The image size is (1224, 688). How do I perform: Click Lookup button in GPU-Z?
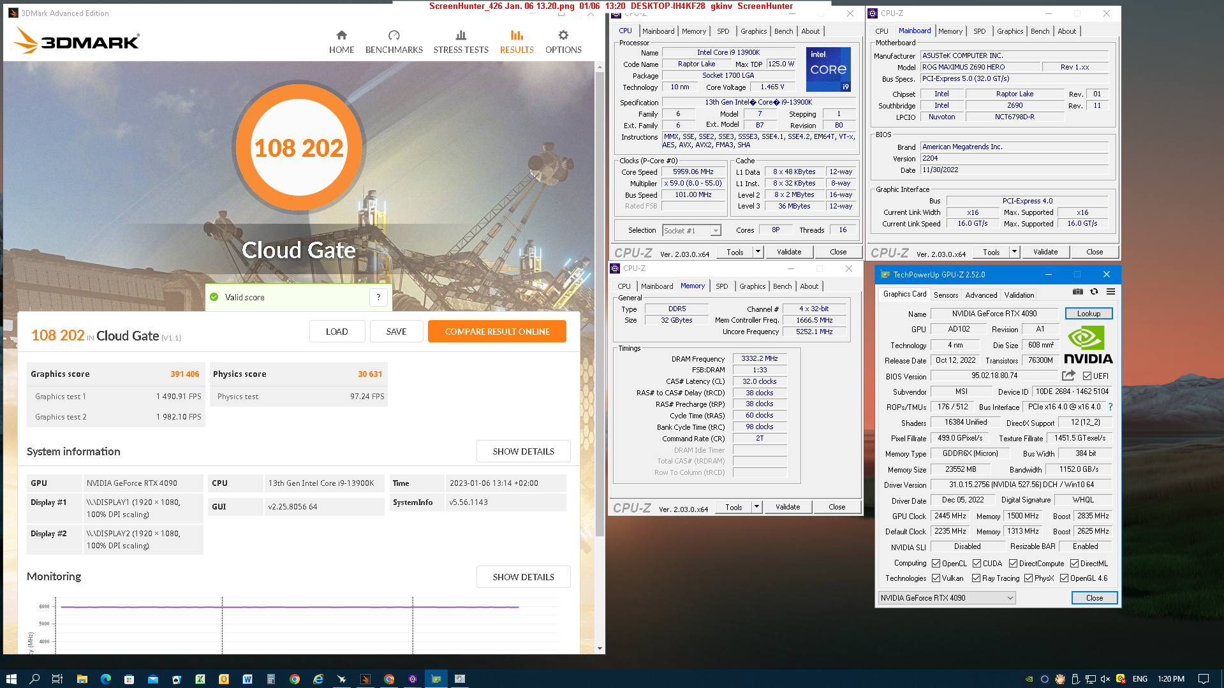click(x=1089, y=314)
